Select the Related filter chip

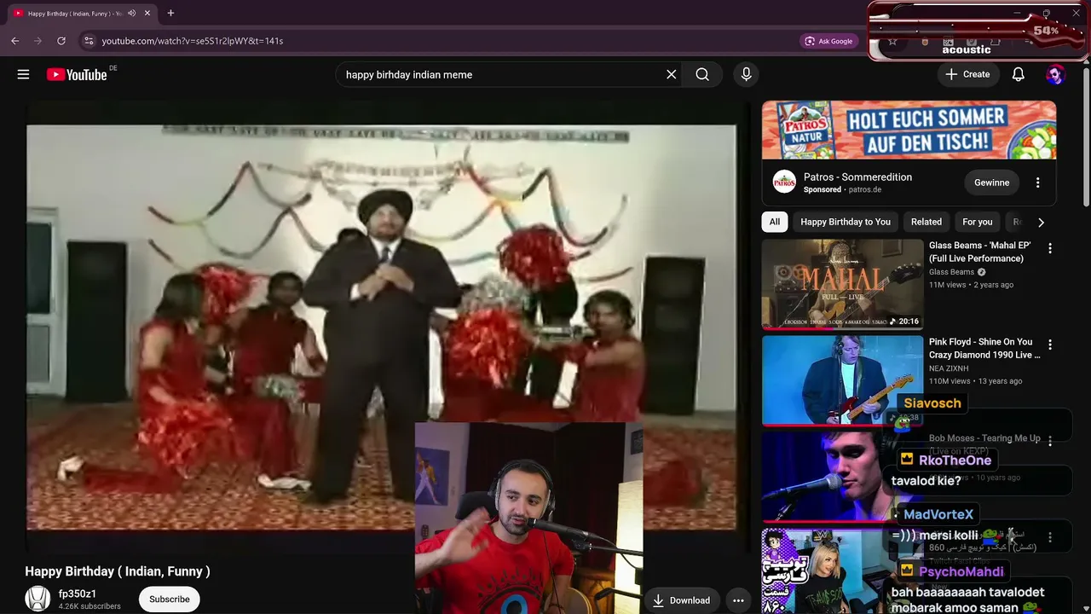click(926, 222)
